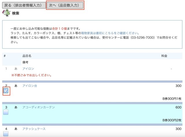This screenshot has height=137, width=185.
Task: Click the B券300円1枚 note text
Action: (x=172, y=99)
